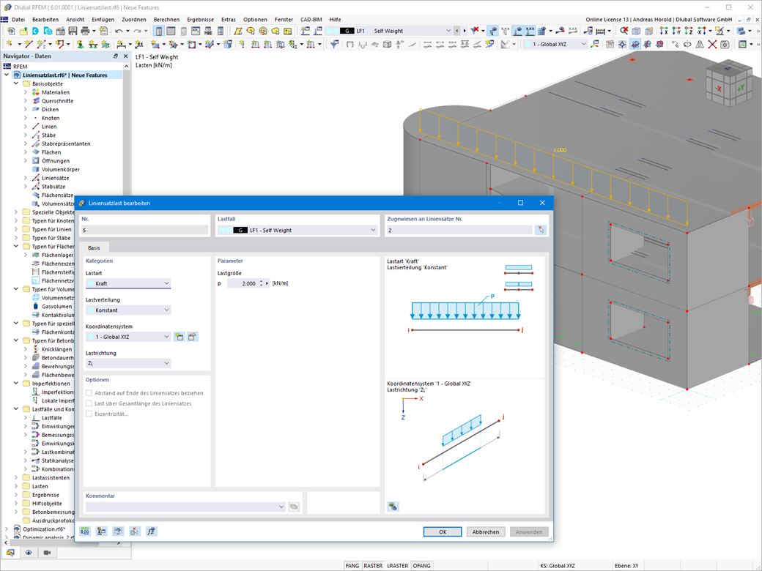Toggle LRASTER in status bar

[398, 566]
